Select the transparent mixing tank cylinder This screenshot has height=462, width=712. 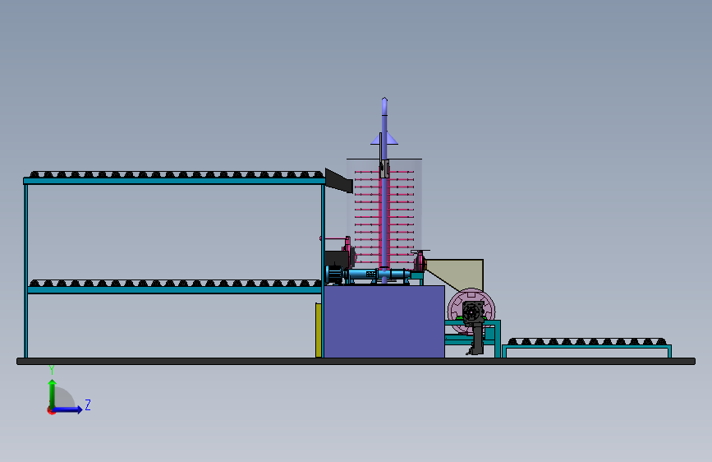click(384, 214)
